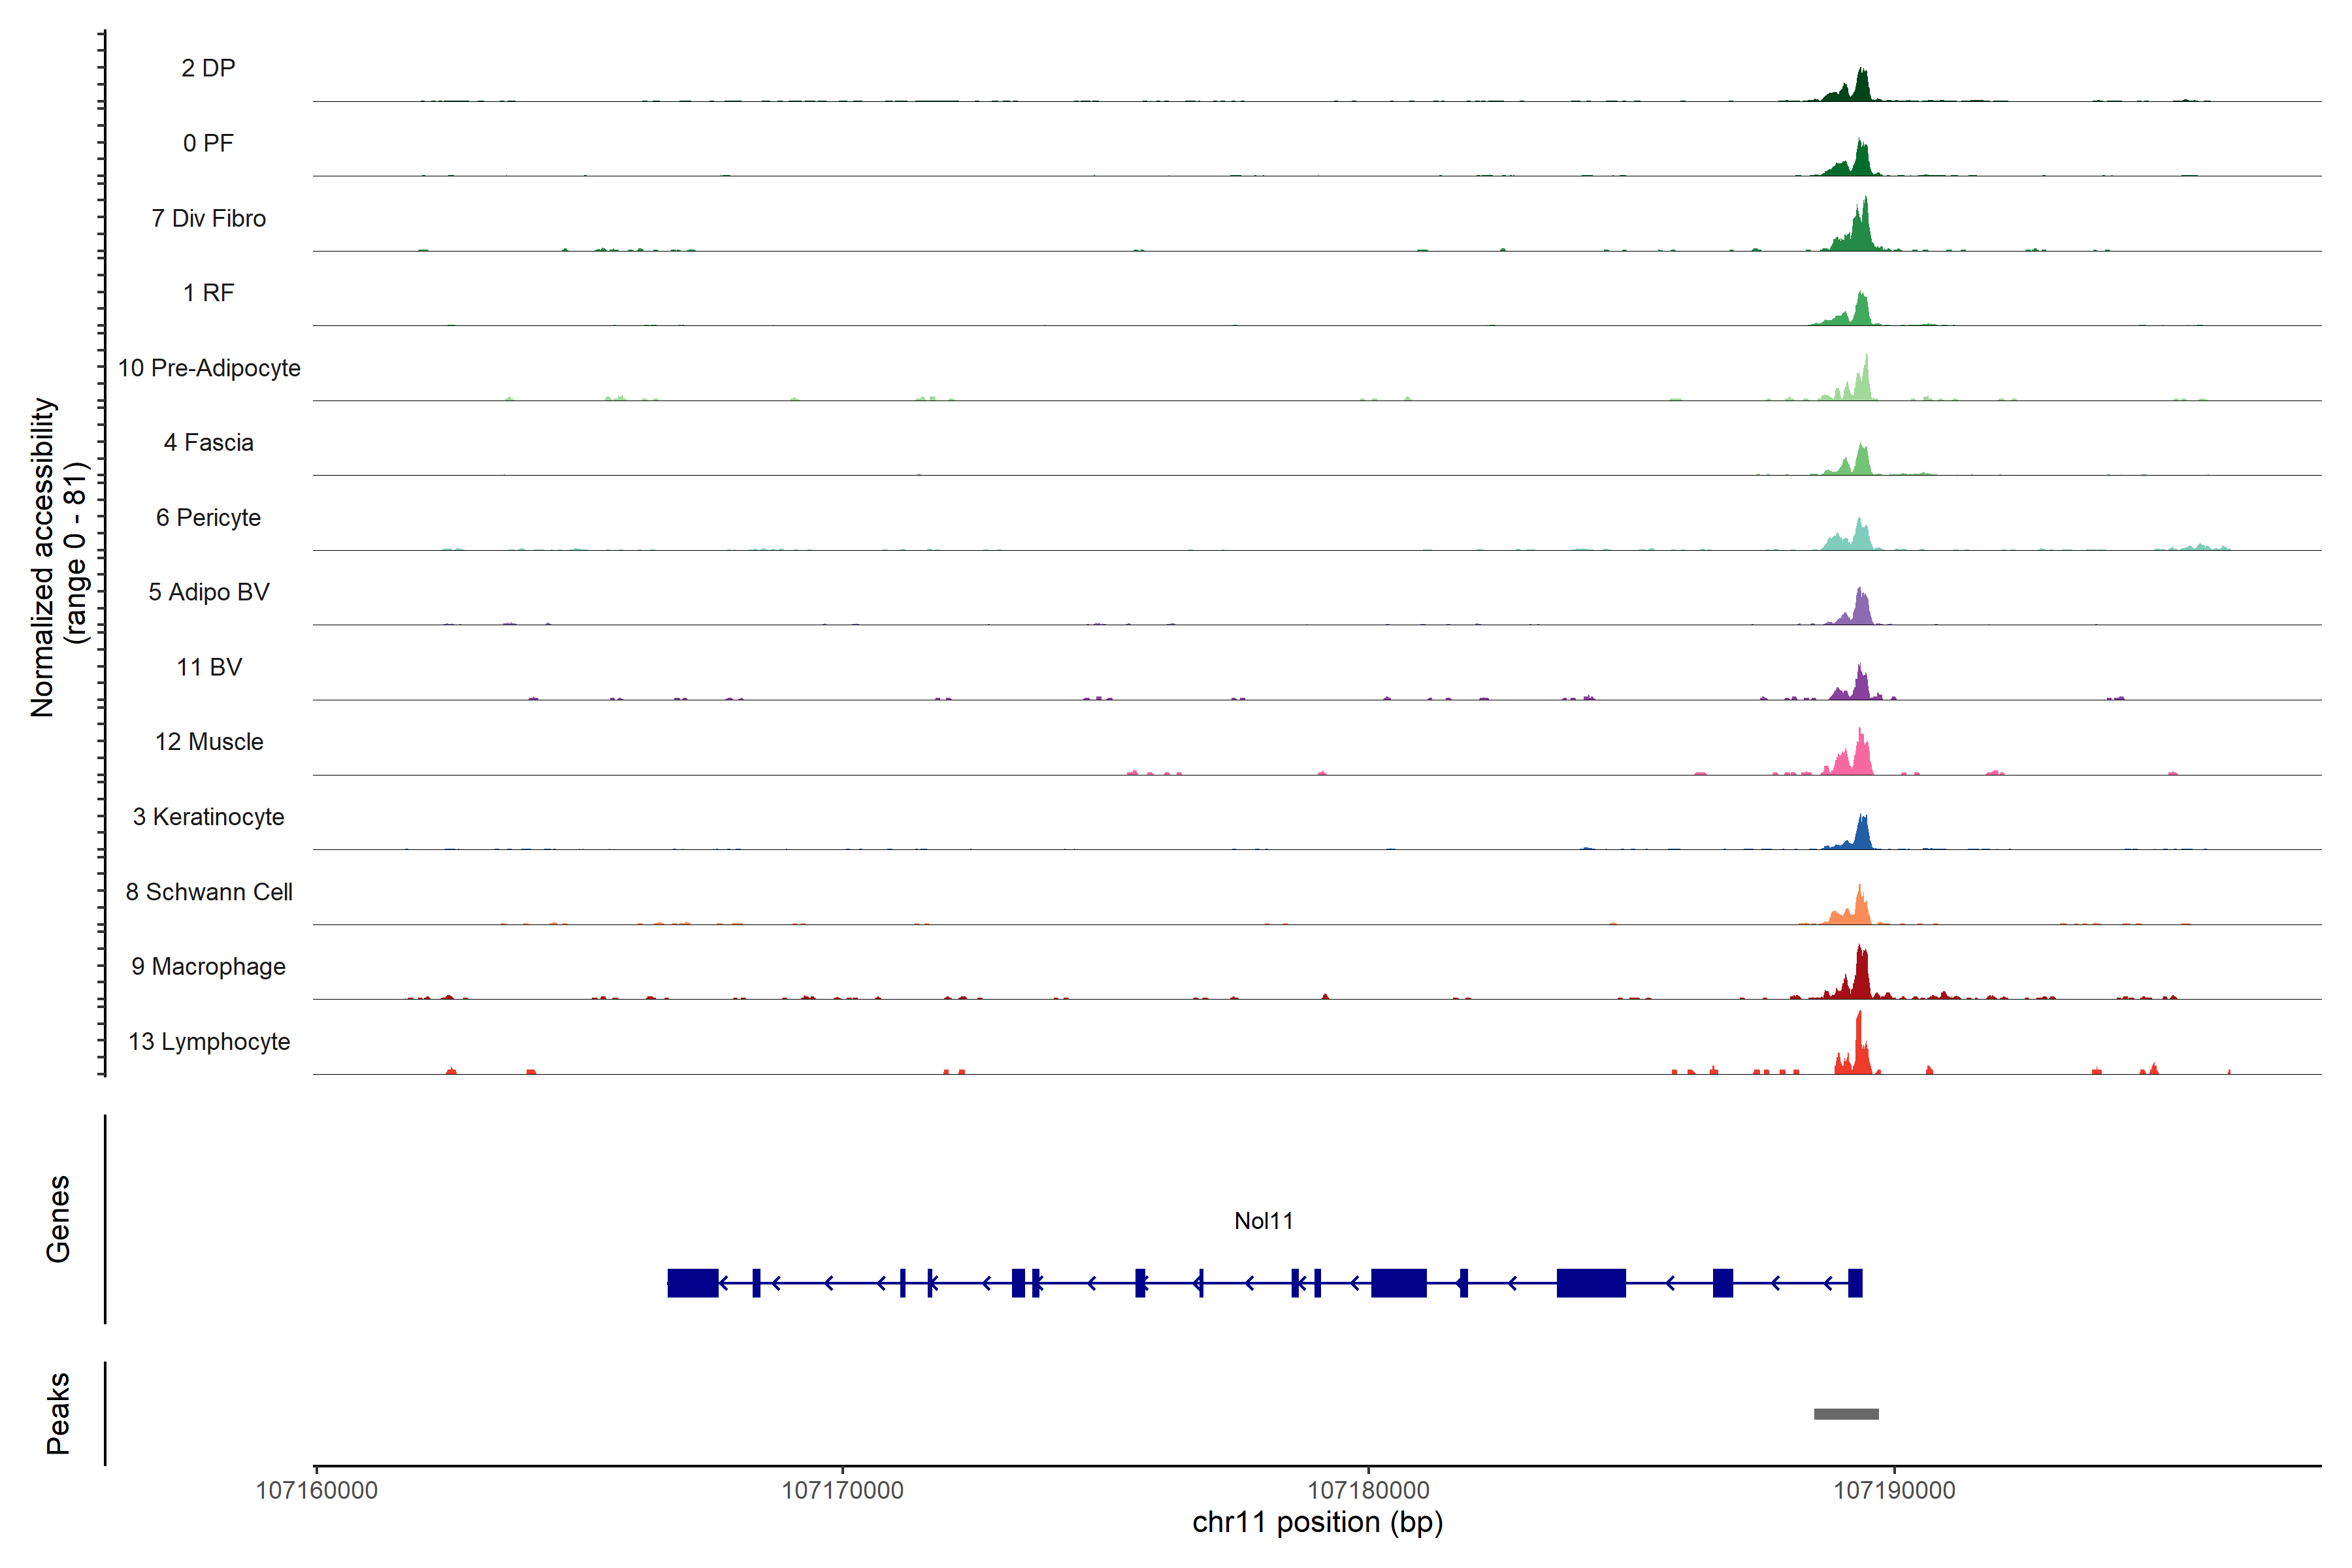Click the gray peak bar in Peaks track
Image resolution: width=2352 pixels, height=1568 pixels.
tap(1846, 1414)
